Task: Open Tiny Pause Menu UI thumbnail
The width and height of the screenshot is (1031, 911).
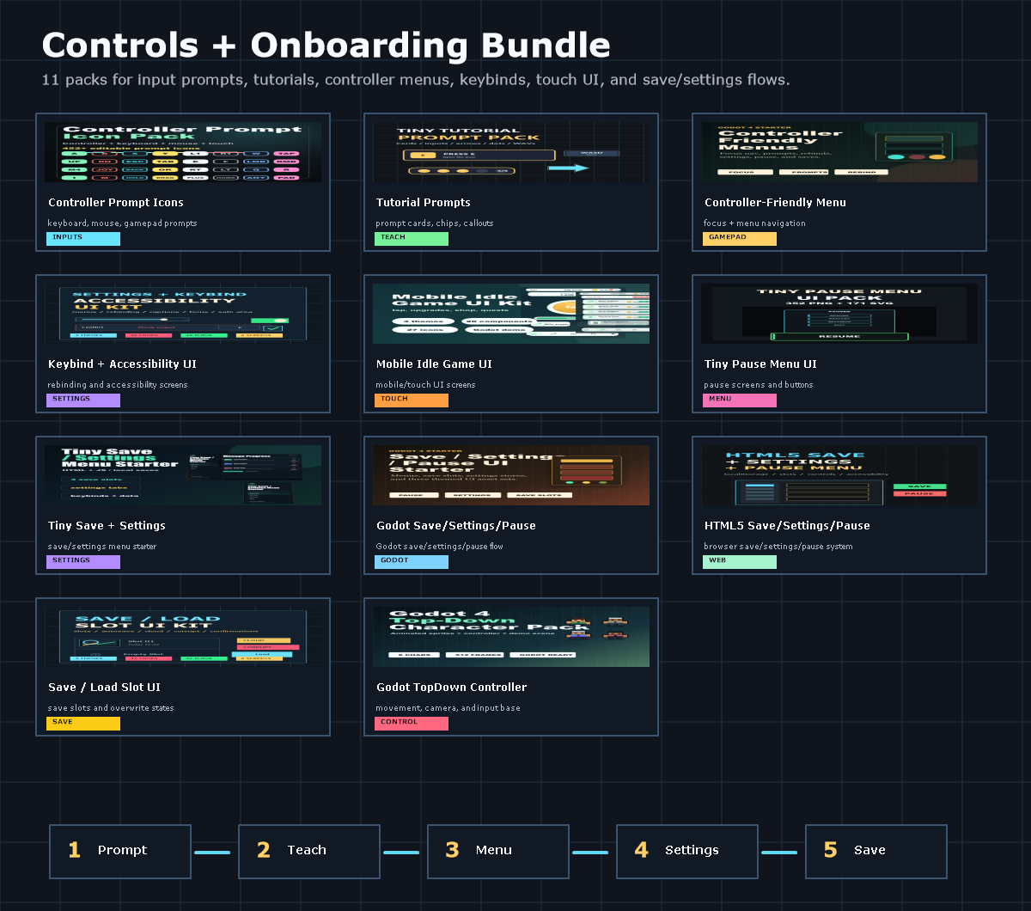Action: click(x=839, y=314)
